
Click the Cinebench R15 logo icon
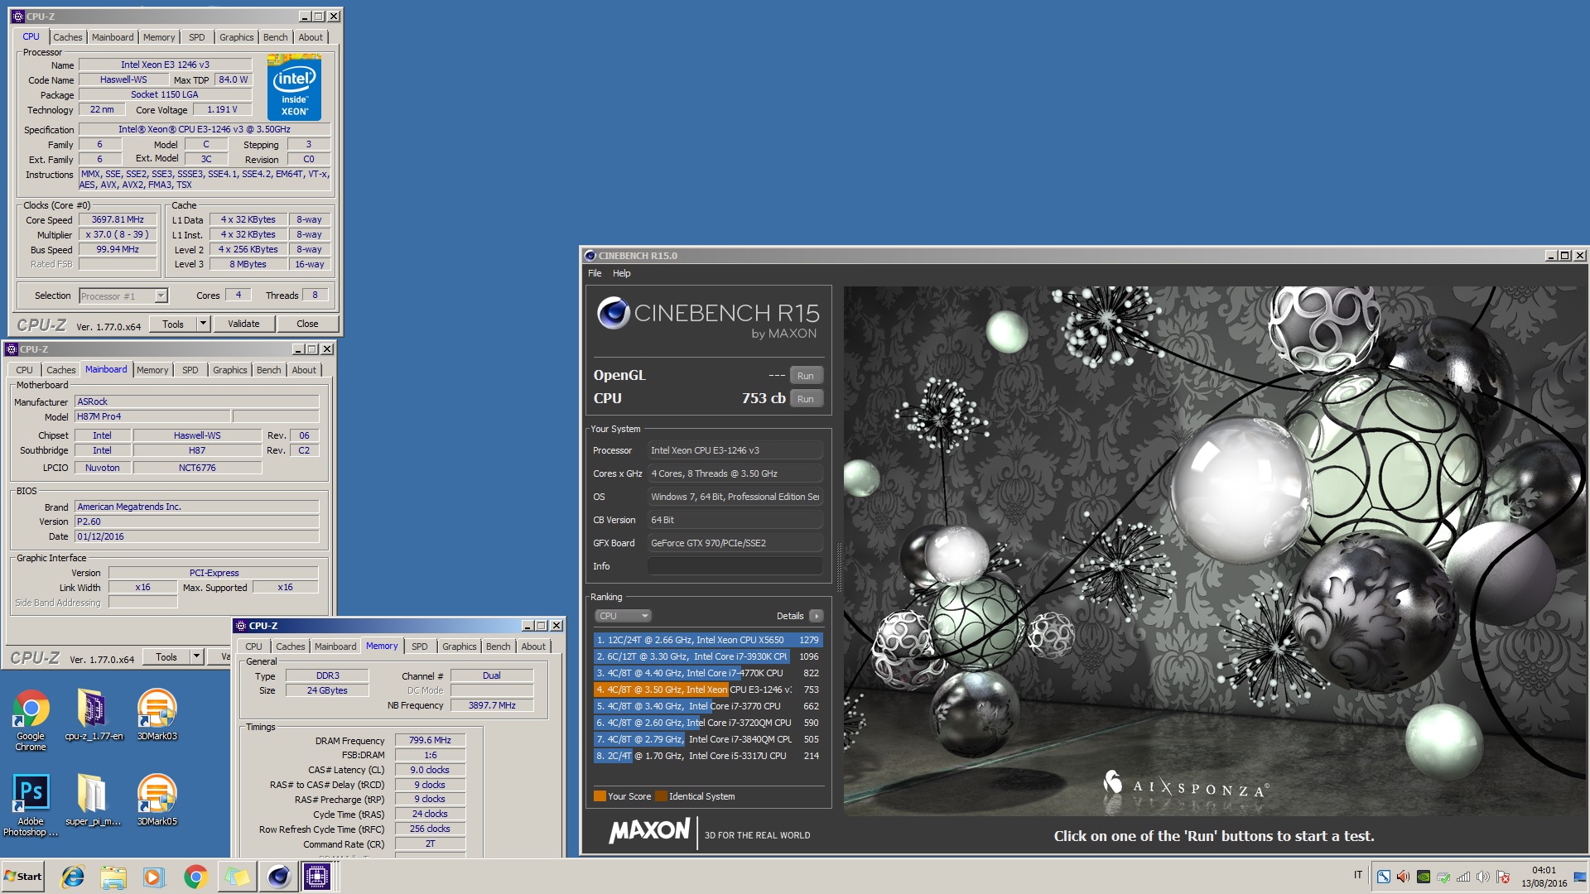point(613,313)
